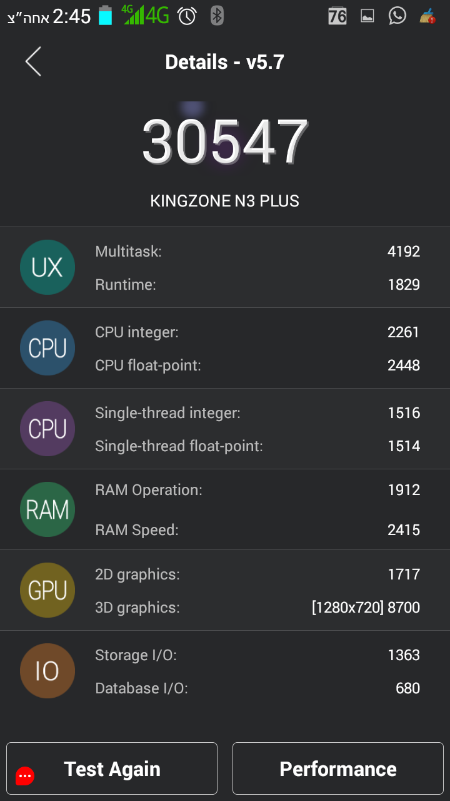Screen dimensions: 450x801
Task: Select the 3D graphics result row
Action: pos(257,607)
